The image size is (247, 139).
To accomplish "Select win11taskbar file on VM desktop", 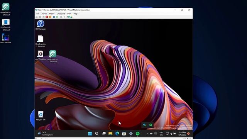I will [41, 55].
